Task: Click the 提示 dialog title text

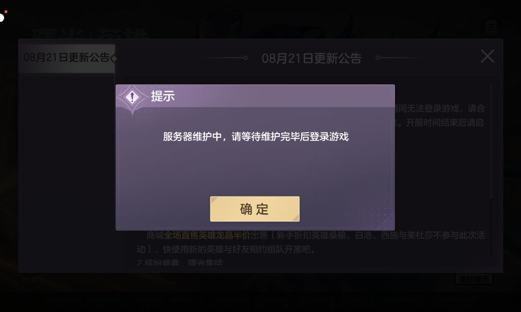Action: coord(163,96)
